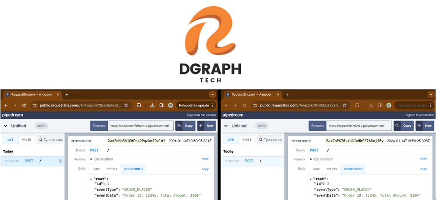Screen dimensions: 437x200
Task: Open the RAW body tab in the right window
Action: coord(316,169)
